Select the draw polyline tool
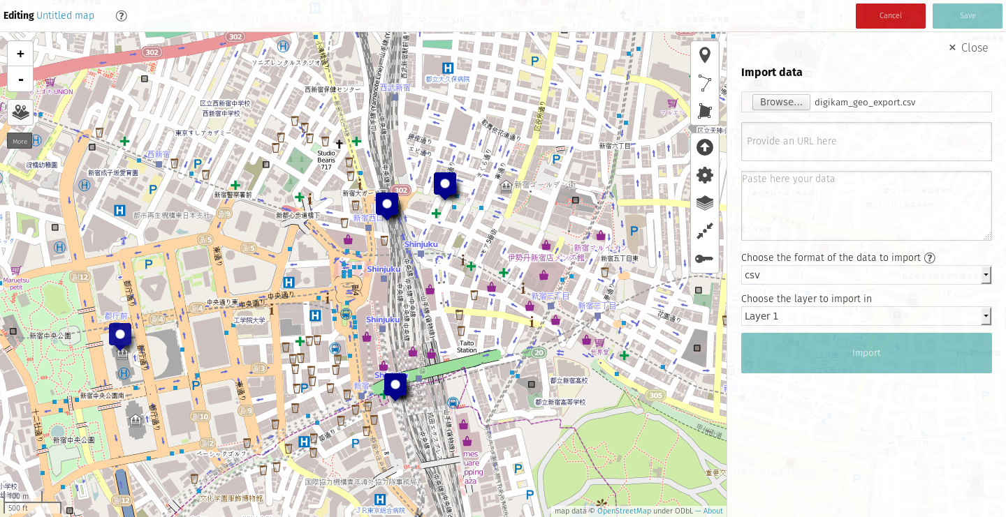1006x517 pixels. pyautogui.click(x=705, y=84)
